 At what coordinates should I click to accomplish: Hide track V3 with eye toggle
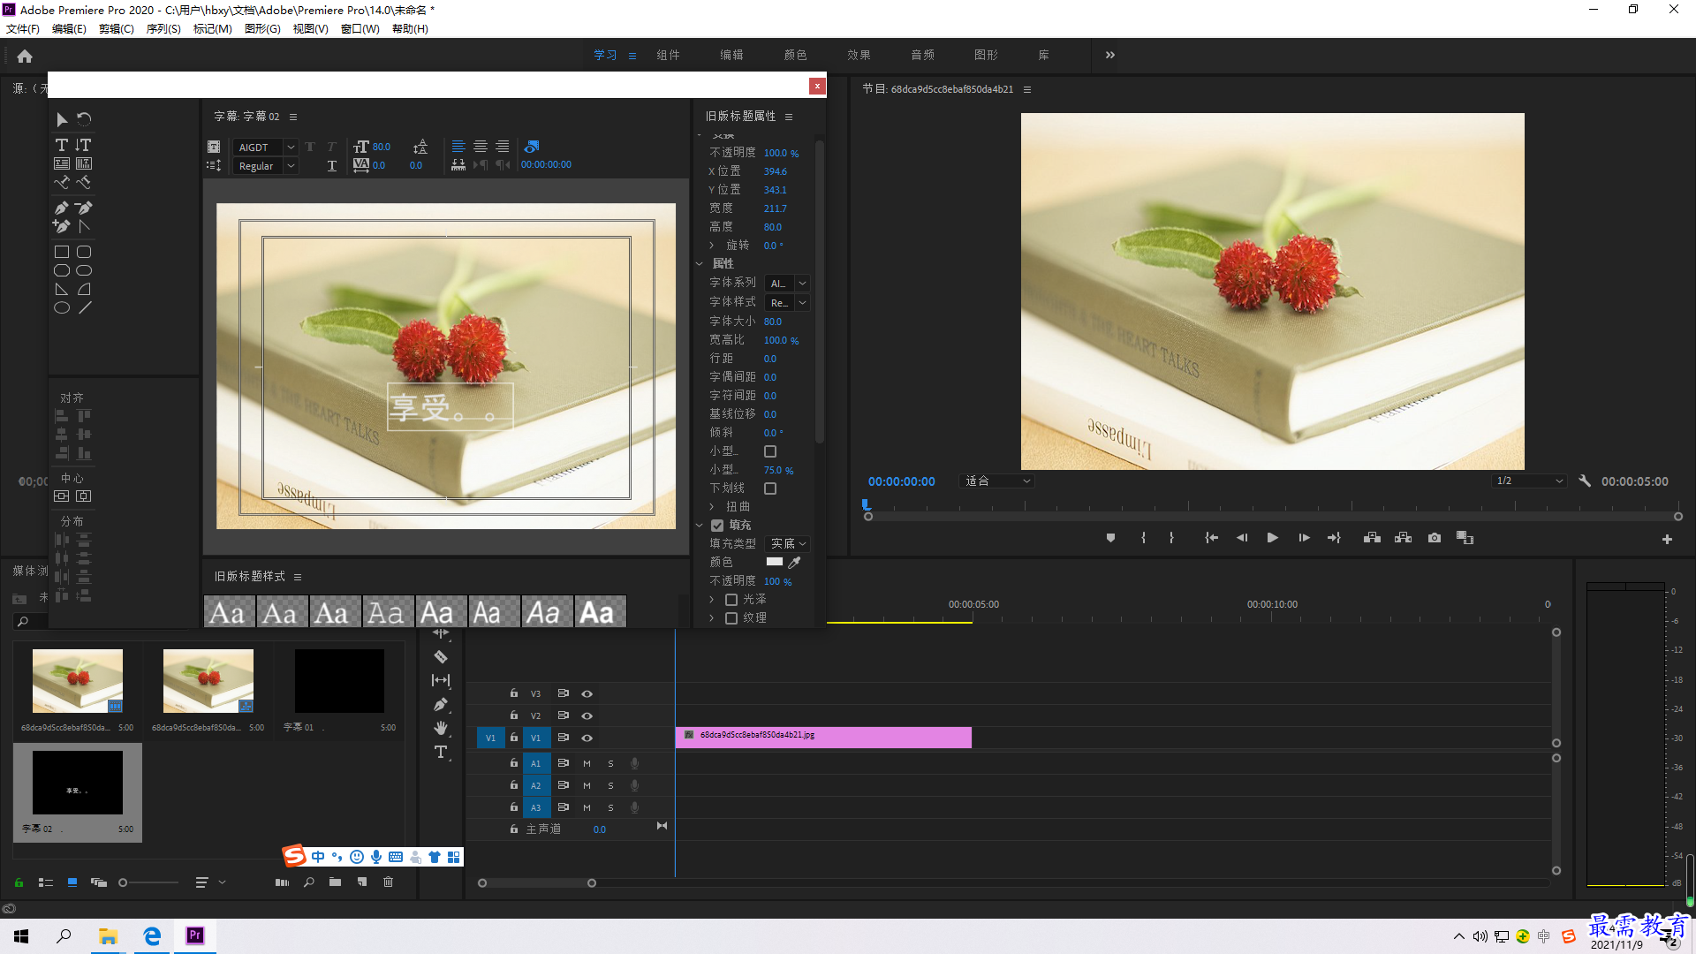pyautogui.click(x=587, y=694)
